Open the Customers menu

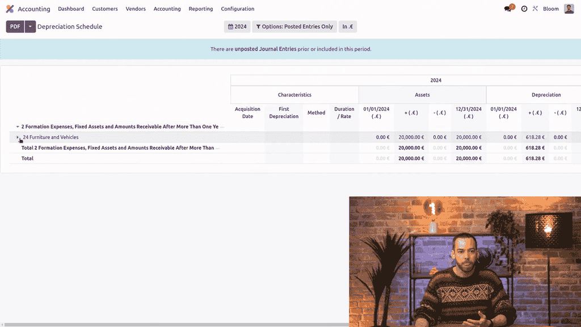[x=105, y=9]
